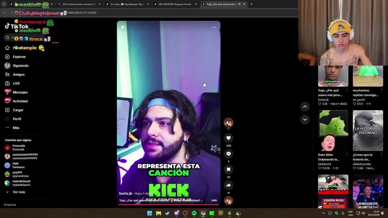388x218 pixels.
Task: Open video three-dot options menu
Action: [x=214, y=27]
